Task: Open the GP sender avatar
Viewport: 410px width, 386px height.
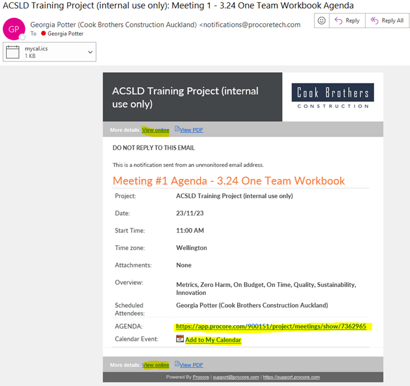Action: click(14, 29)
